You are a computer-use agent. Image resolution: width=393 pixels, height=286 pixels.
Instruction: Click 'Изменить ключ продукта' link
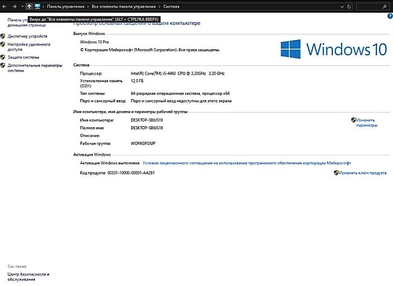click(363, 173)
